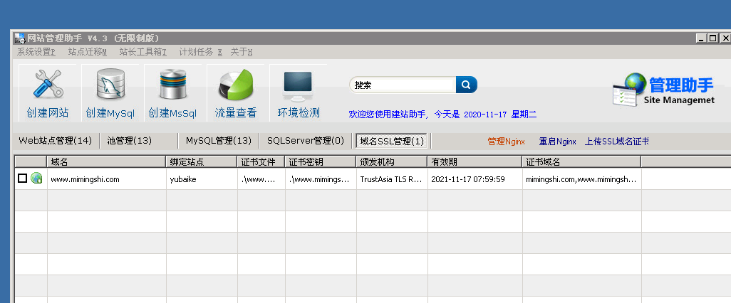This screenshot has height=303, width=731.
Task: Tick the checkbox for www.mimingshi.com row
Action: coord(22,179)
